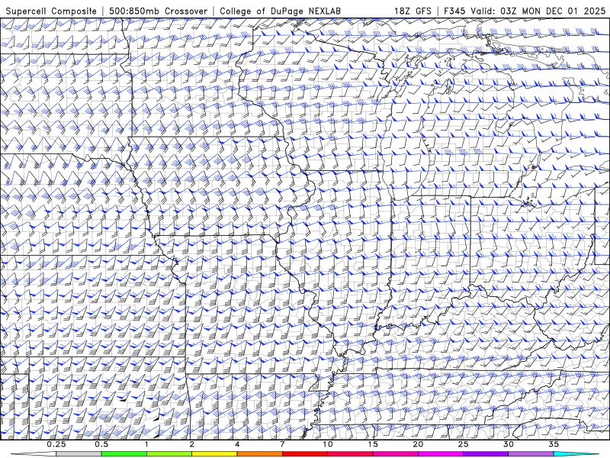The width and height of the screenshot is (610, 458).
Task: Click the '35' scale label
Action: point(554,444)
